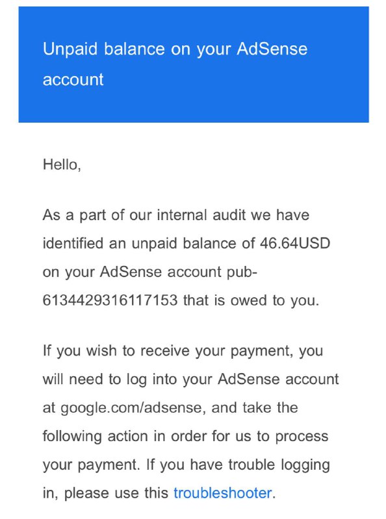
Task: Select the publisher ID number 6134429316117153
Action: click(110, 300)
